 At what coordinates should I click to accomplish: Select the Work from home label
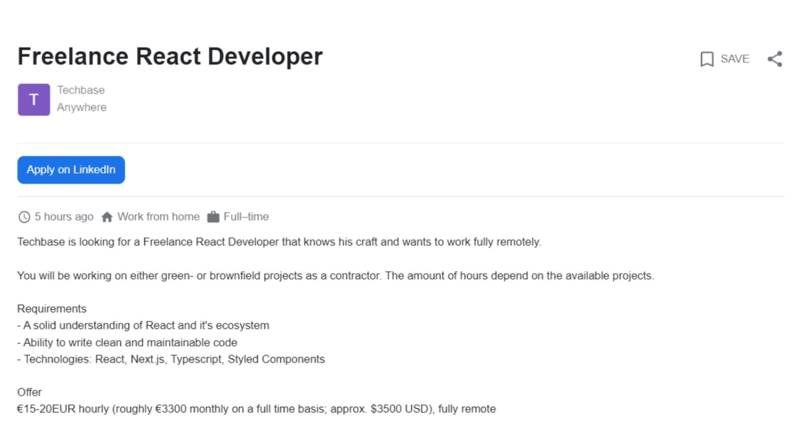pos(158,217)
